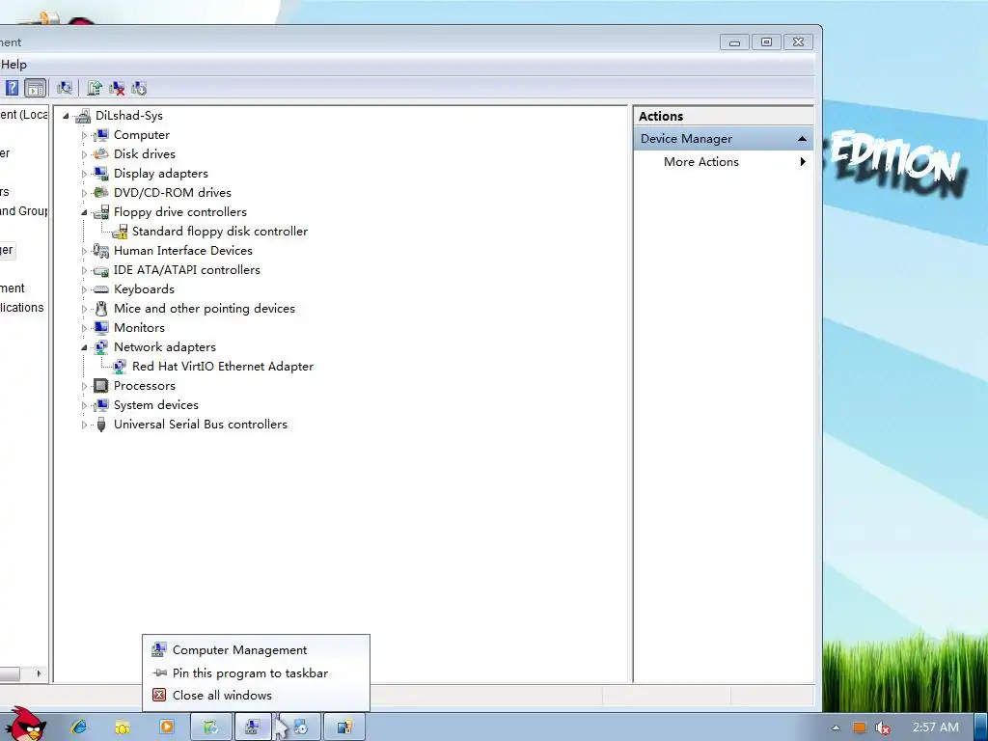Viewport: 988px width, 741px height.
Task: Expand the DVD/CD-ROM drives category
Action: pyautogui.click(x=84, y=193)
